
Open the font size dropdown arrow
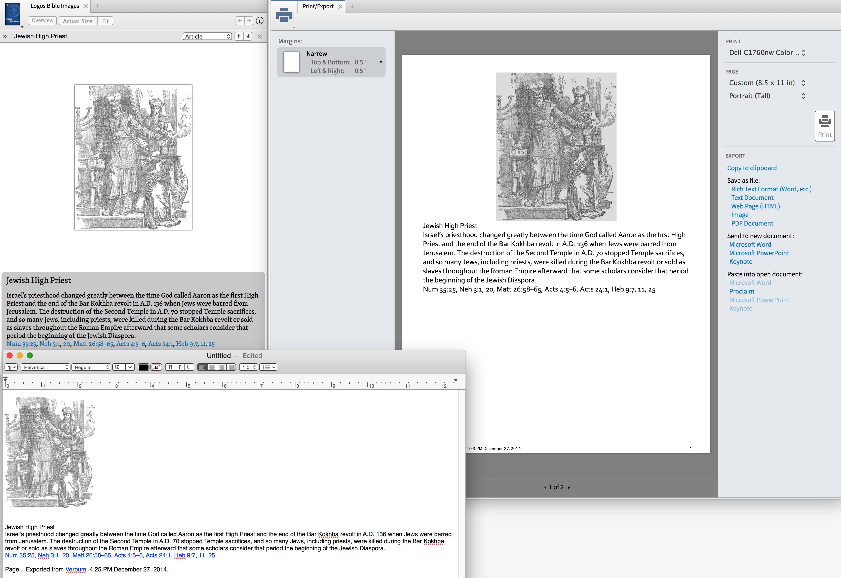(x=130, y=367)
